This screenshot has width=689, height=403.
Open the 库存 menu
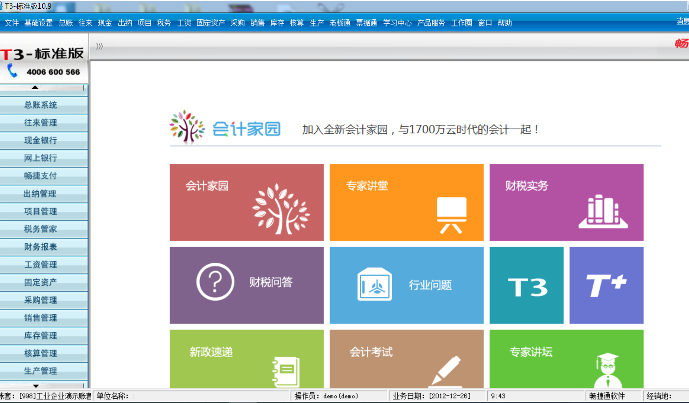[277, 23]
